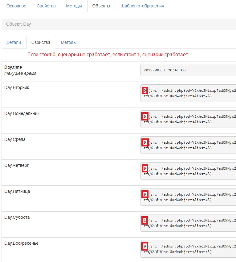Click the Day.Воскресенье property name
The image size is (236, 262).
[21, 243]
